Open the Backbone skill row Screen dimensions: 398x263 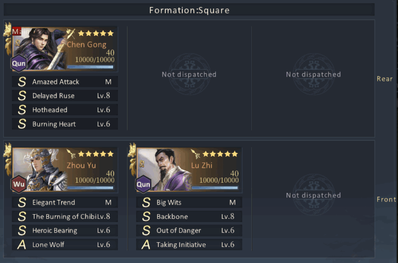tap(189, 216)
